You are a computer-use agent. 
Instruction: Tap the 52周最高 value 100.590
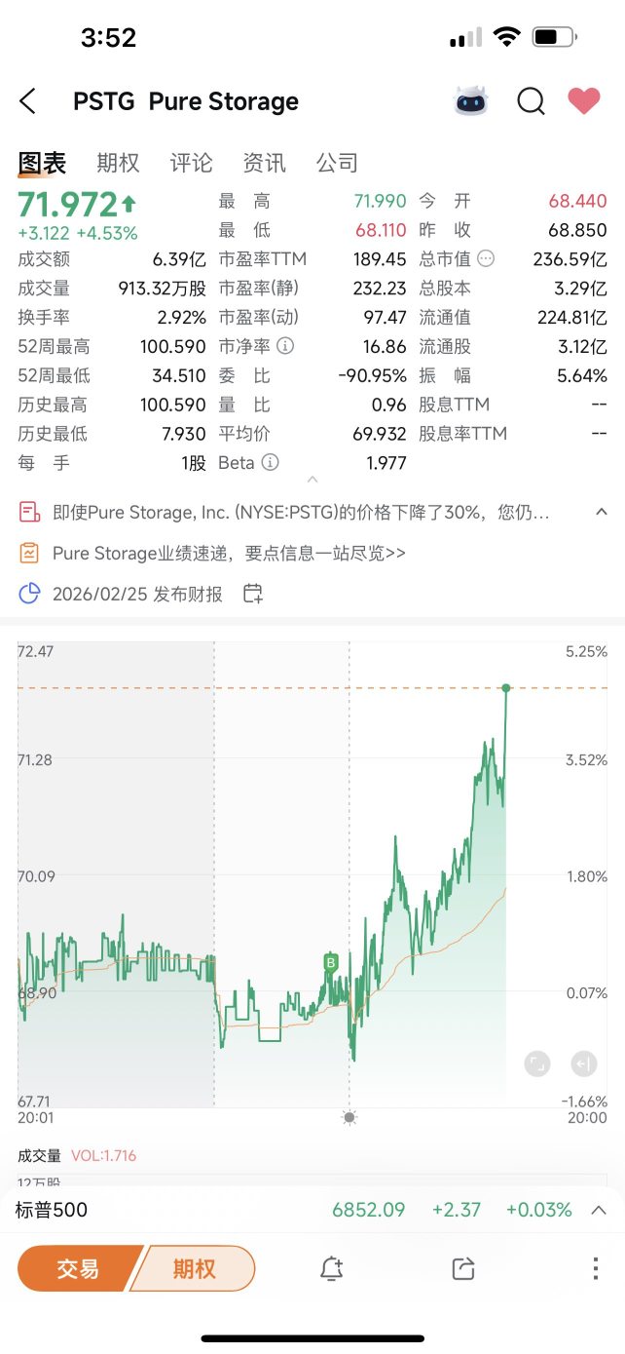coord(174,346)
